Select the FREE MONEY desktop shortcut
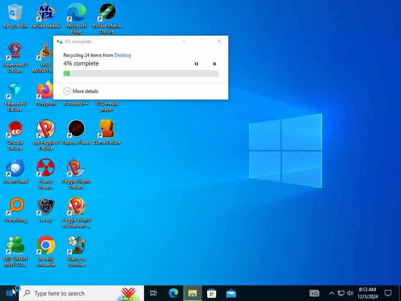401x301 pixels. pos(43,58)
